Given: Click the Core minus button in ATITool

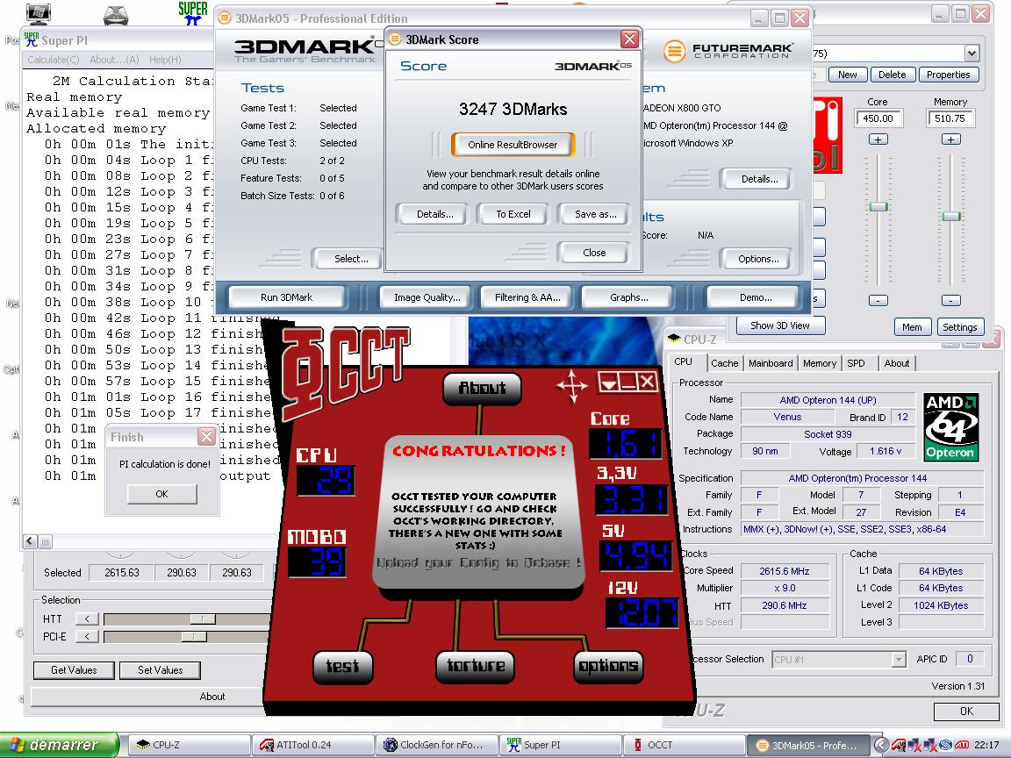Looking at the screenshot, I should tap(878, 300).
